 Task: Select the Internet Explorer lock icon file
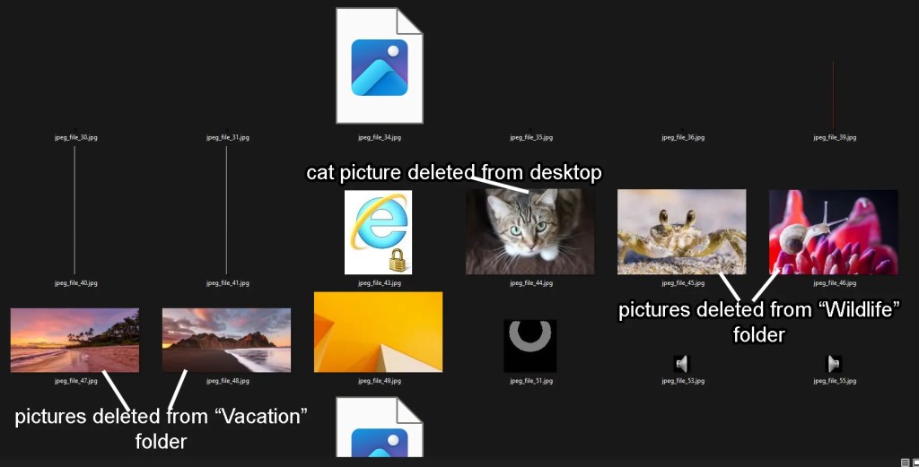point(379,232)
